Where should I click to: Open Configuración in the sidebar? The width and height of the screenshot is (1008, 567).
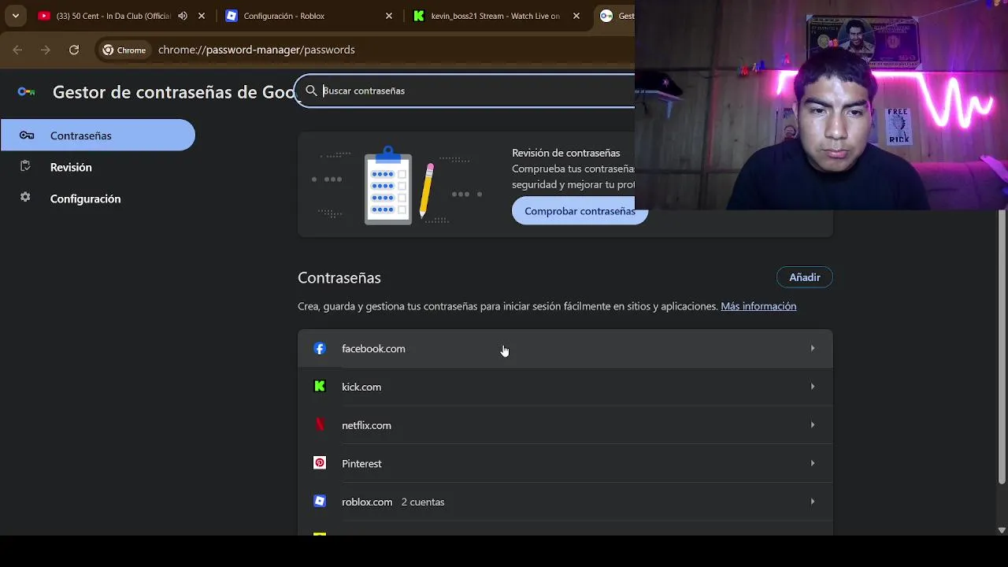click(85, 198)
